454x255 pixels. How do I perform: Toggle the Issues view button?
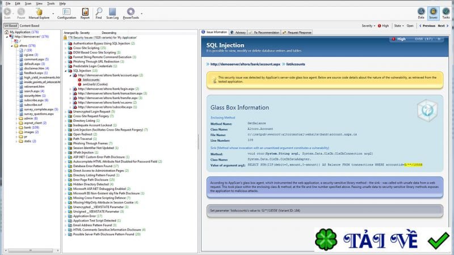click(433, 13)
